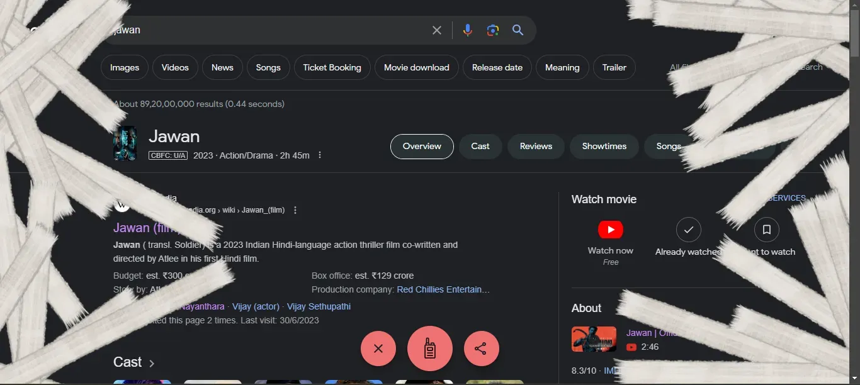Screen dimensions: 860x385
Task: Open the Jawan trailer video thumbnail
Action: coord(594,339)
